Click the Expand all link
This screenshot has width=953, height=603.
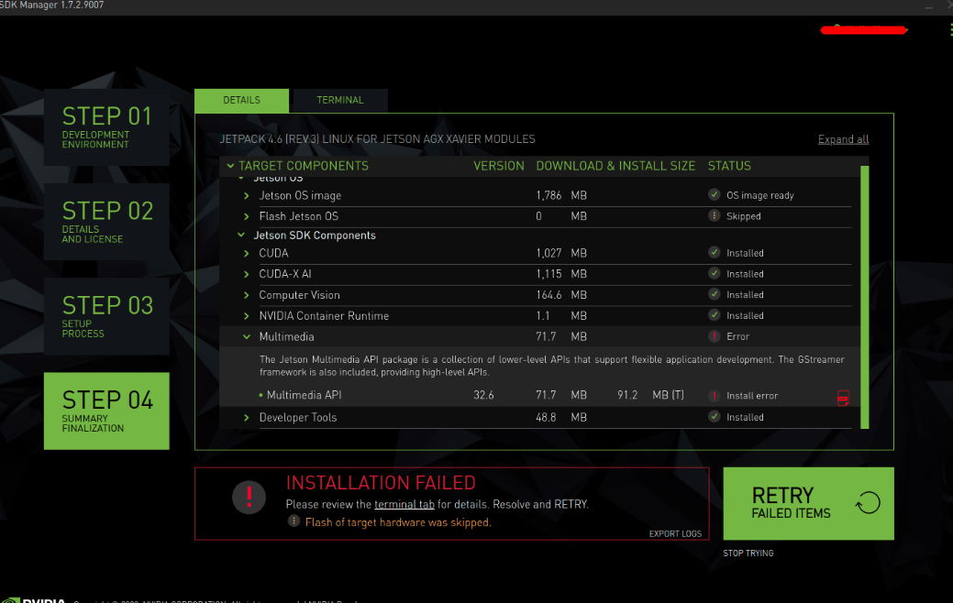tap(843, 139)
